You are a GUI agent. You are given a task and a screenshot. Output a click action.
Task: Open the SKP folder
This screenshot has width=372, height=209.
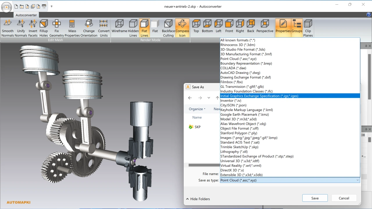click(x=195, y=127)
